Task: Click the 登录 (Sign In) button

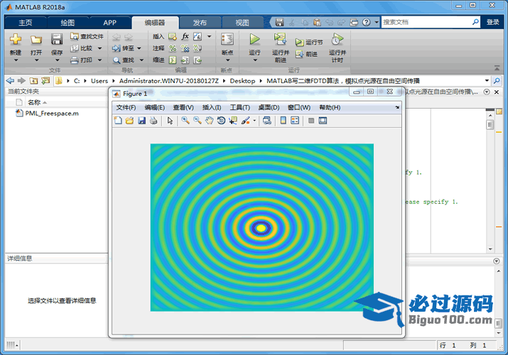Action: (x=492, y=22)
